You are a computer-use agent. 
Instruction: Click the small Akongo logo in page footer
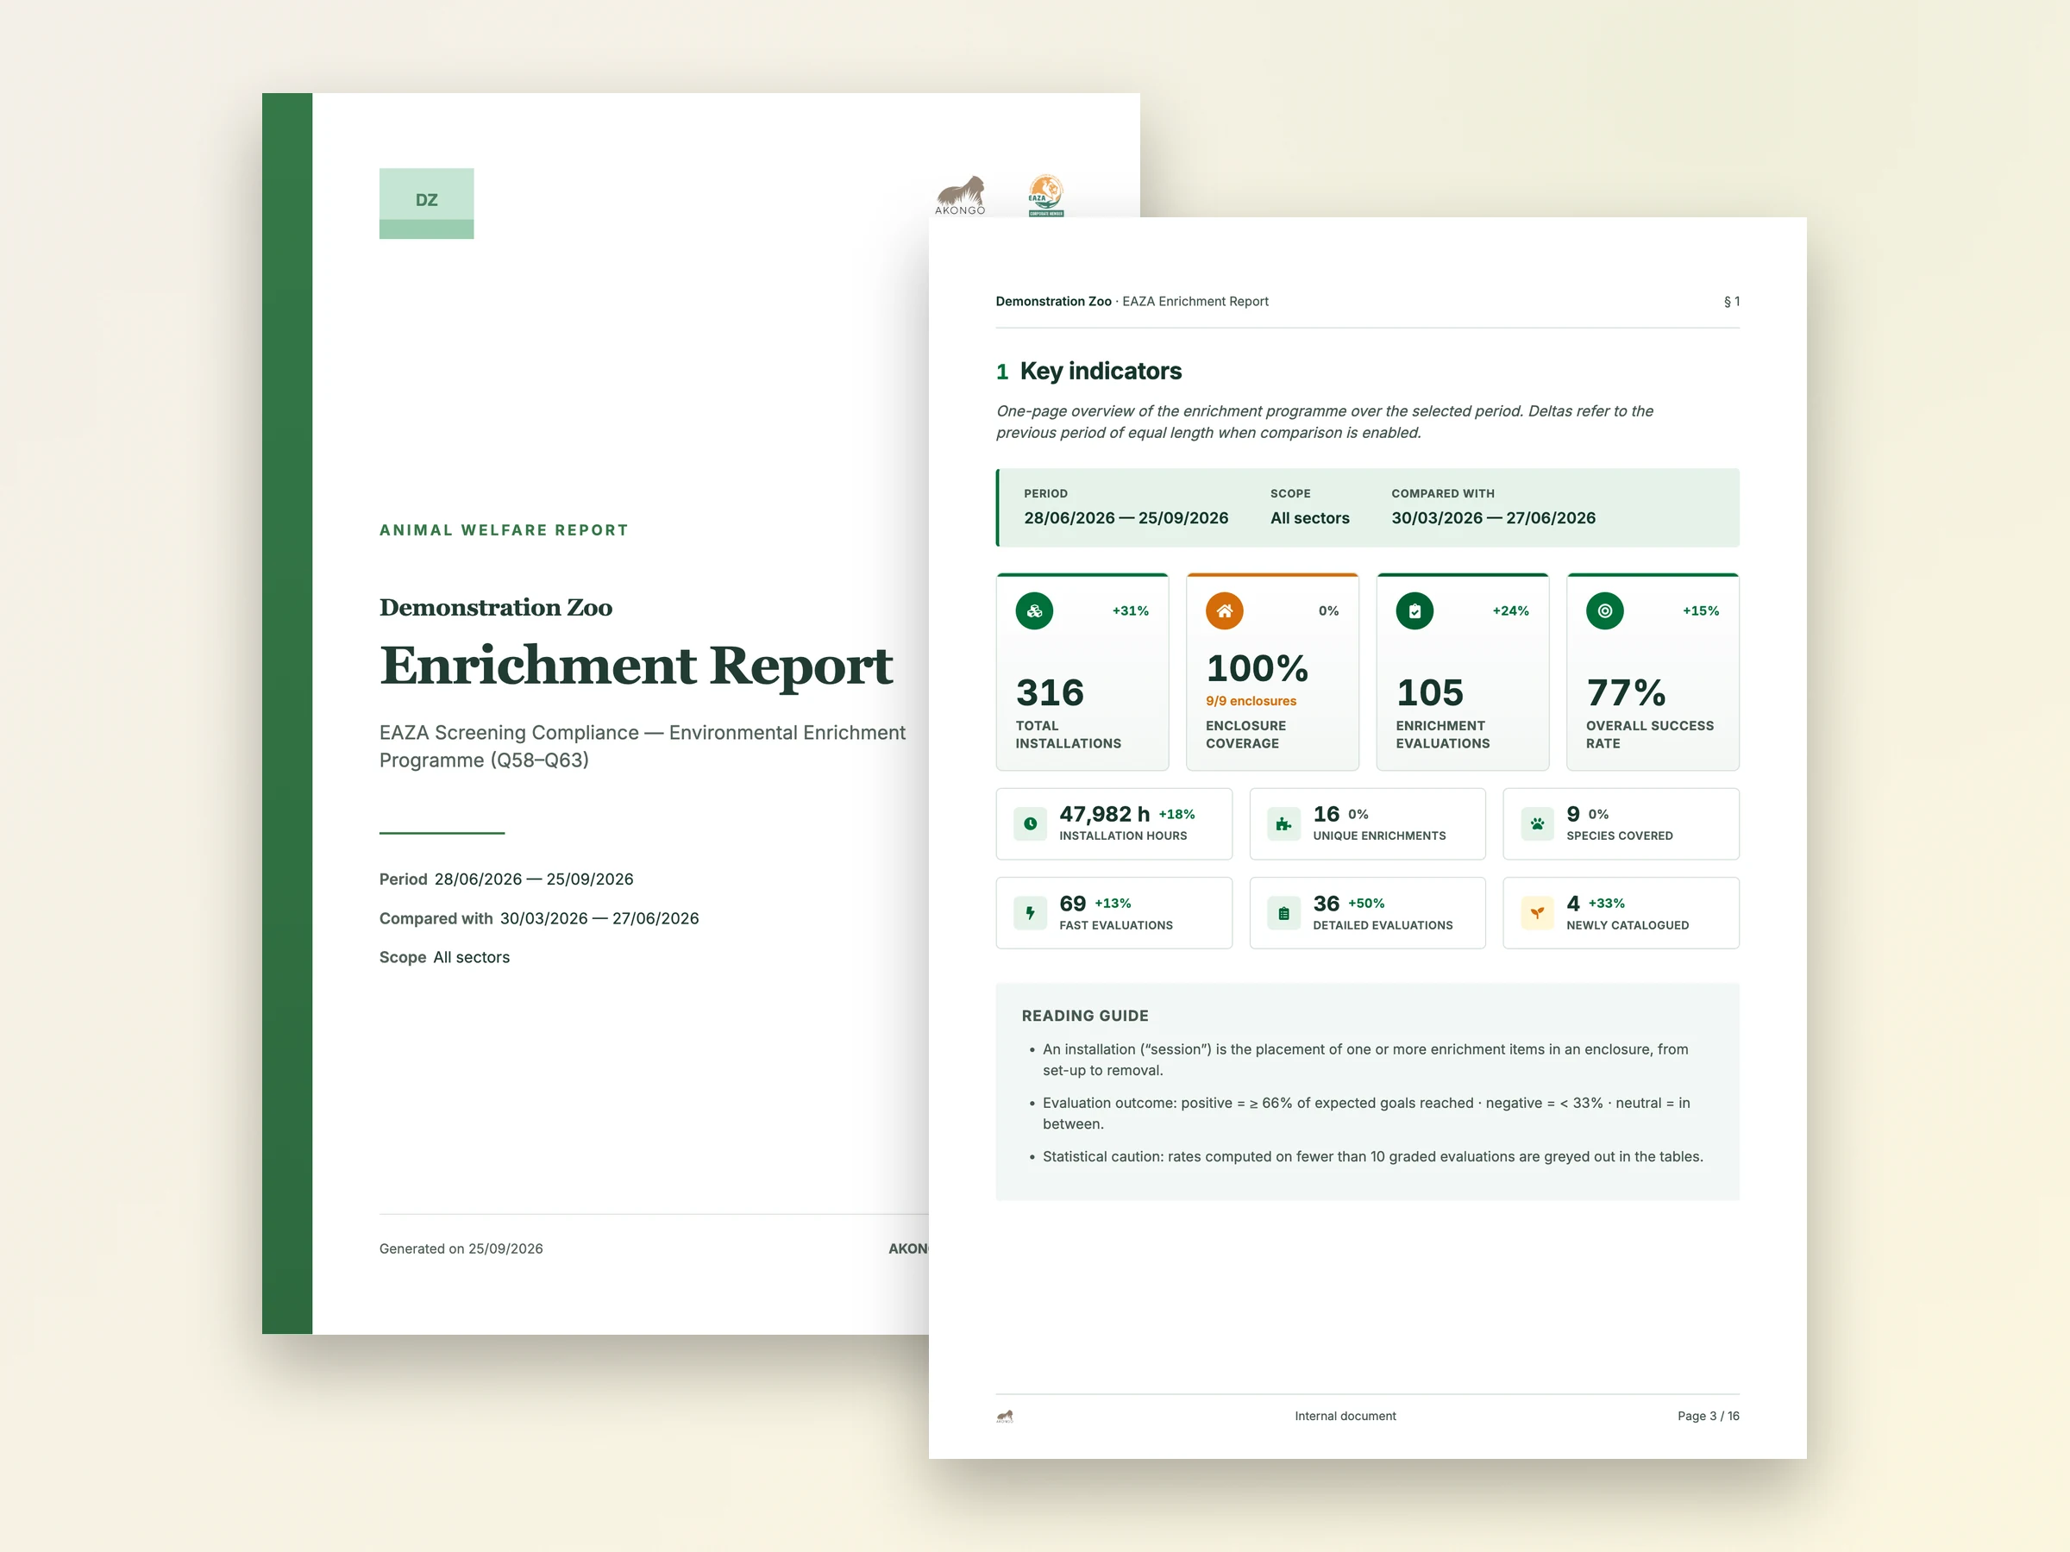(x=1005, y=1417)
